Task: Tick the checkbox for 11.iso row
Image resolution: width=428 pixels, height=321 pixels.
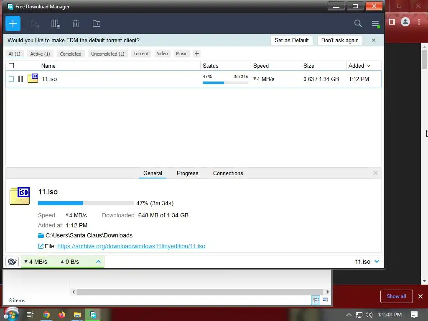Action: tap(11, 79)
